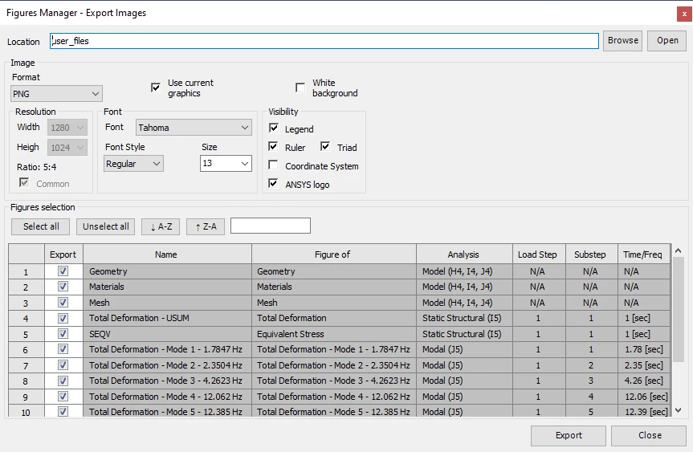Open the font Size dropdown
Viewport: 693px width, 452px height.
pos(226,164)
